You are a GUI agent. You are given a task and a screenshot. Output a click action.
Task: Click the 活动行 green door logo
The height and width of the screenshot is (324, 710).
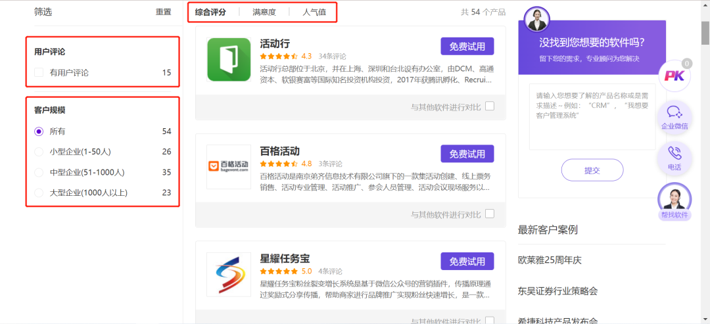(x=229, y=59)
